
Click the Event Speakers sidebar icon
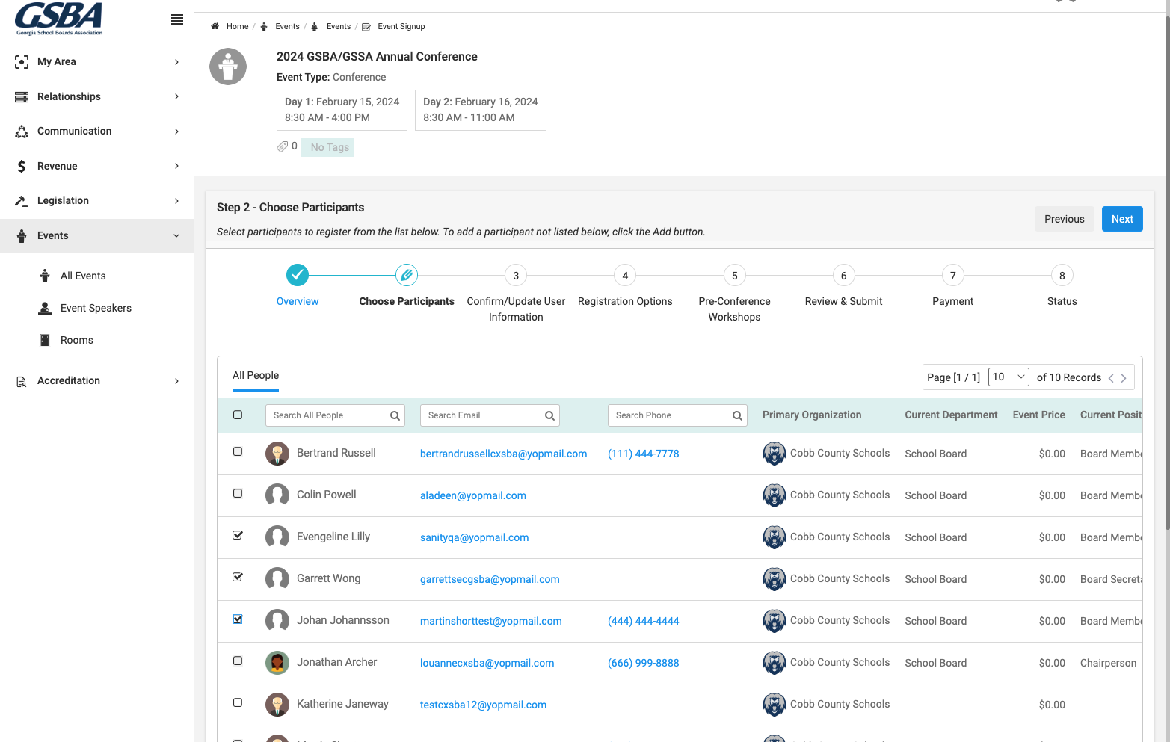tap(45, 308)
